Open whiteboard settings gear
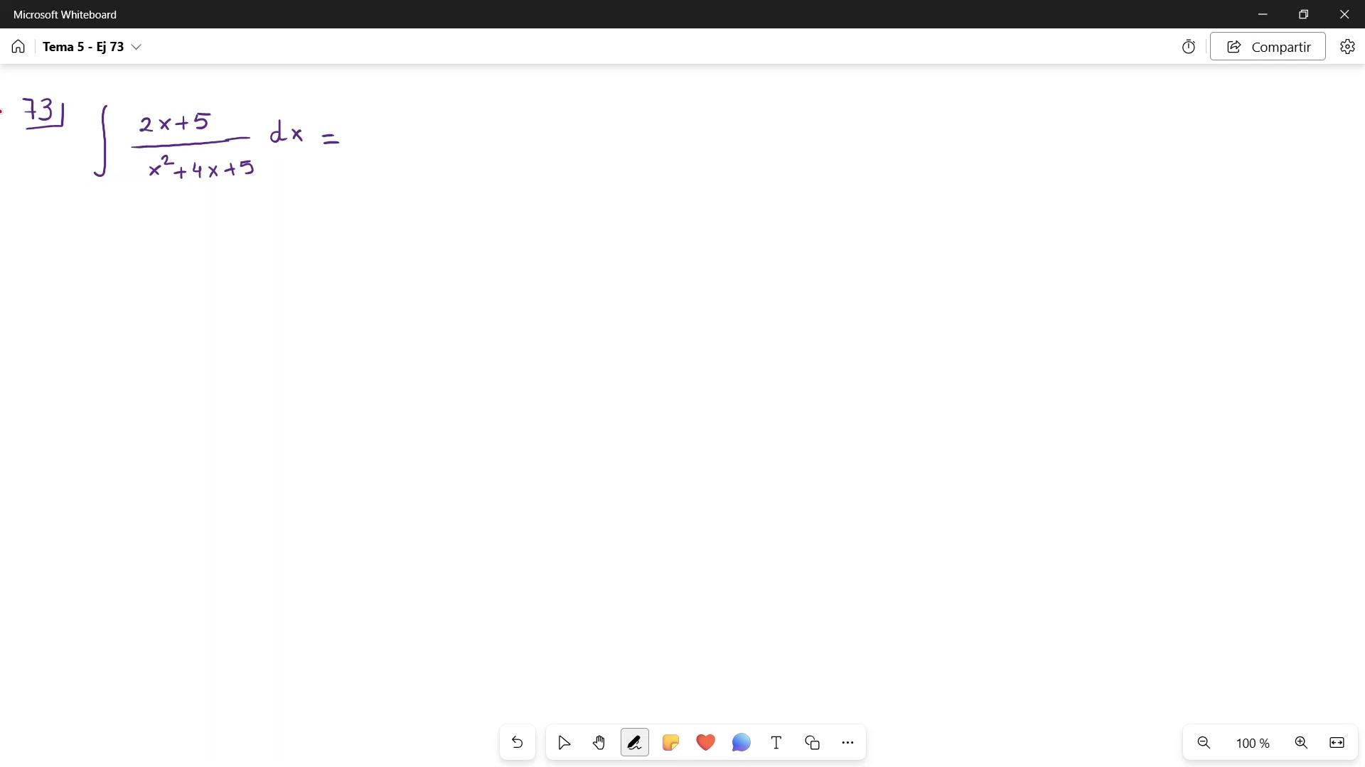The height and width of the screenshot is (767, 1365). point(1347,47)
